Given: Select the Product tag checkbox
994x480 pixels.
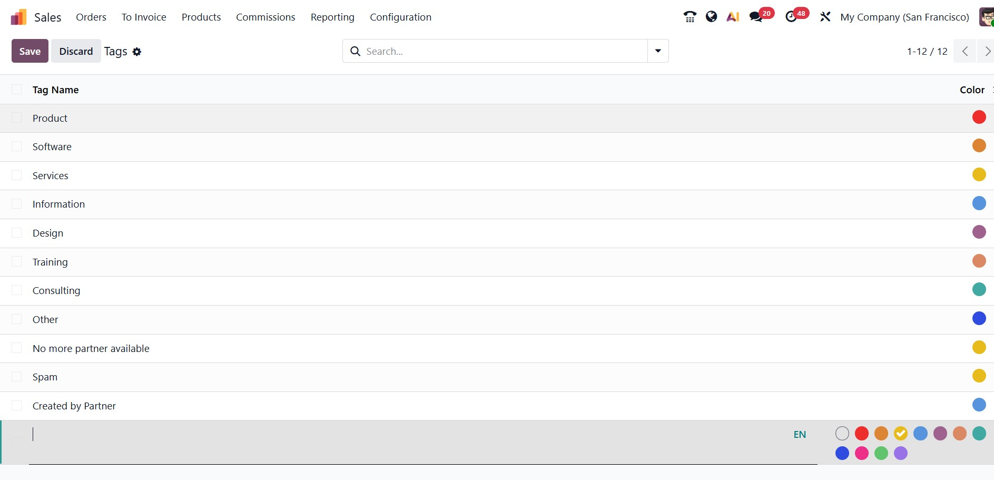Looking at the screenshot, I should (x=17, y=117).
